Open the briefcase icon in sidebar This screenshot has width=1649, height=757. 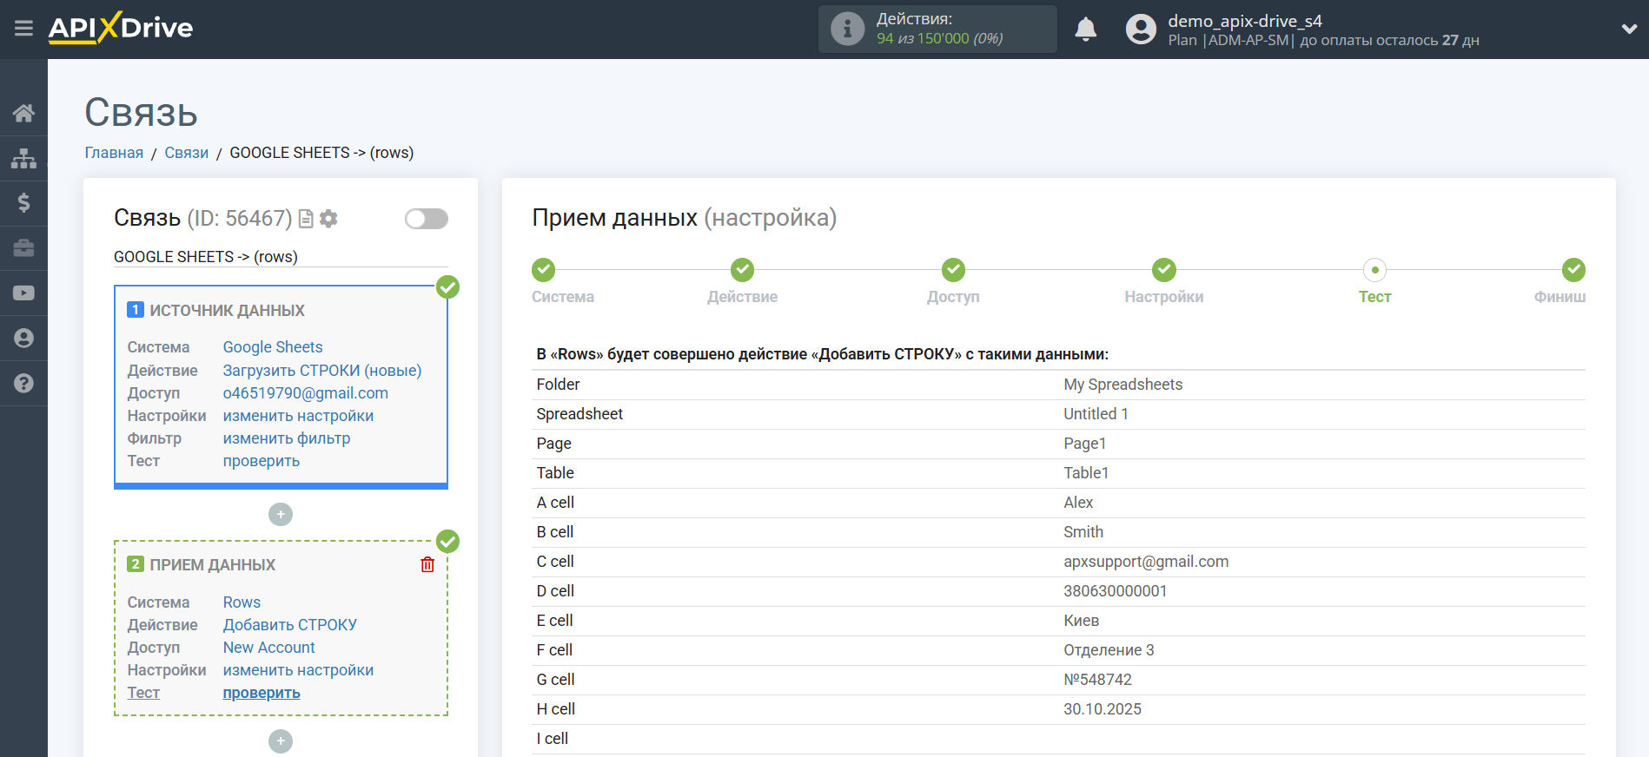[x=23, y=248]
